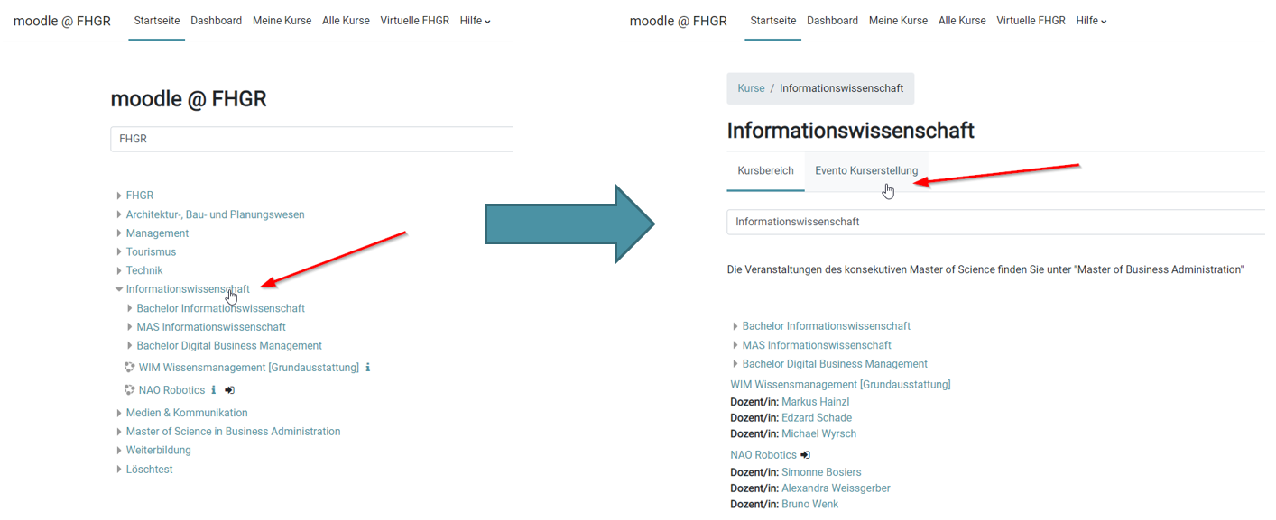Click moodle @ FHGR brand in left header

click(x=62, y=21)
